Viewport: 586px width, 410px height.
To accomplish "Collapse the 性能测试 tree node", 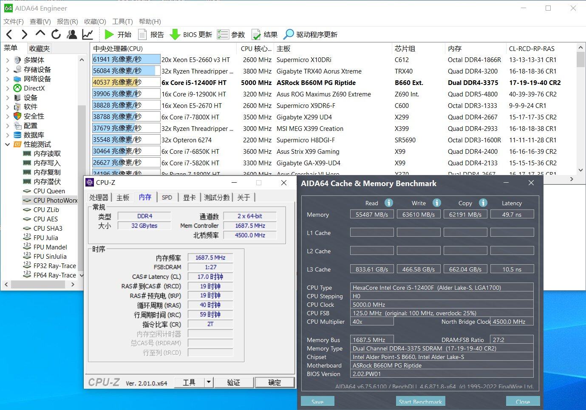I will click(x=8, y=144).
